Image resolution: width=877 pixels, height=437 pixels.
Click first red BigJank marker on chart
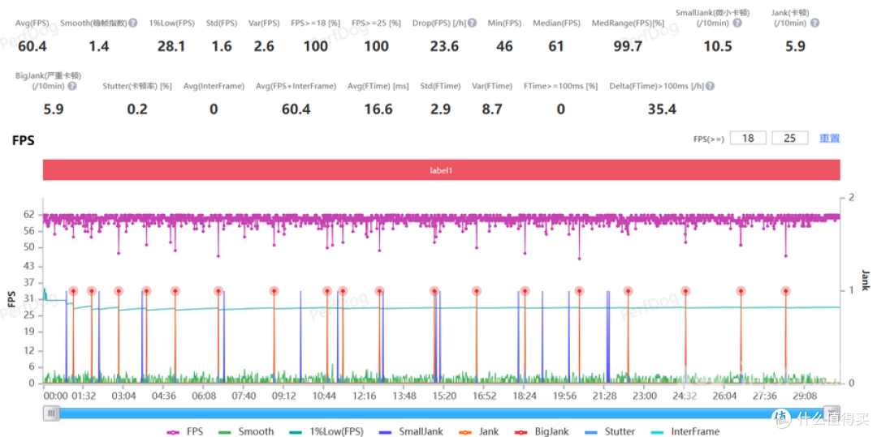[x=73, y=291]
